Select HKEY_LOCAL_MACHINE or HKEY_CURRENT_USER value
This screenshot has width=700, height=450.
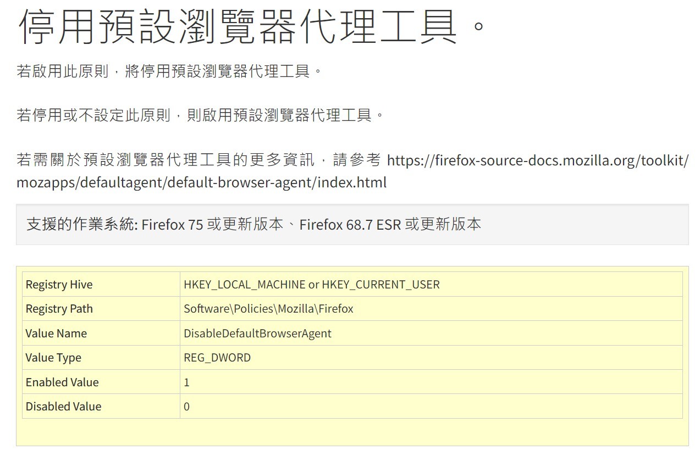pos(312,285)
